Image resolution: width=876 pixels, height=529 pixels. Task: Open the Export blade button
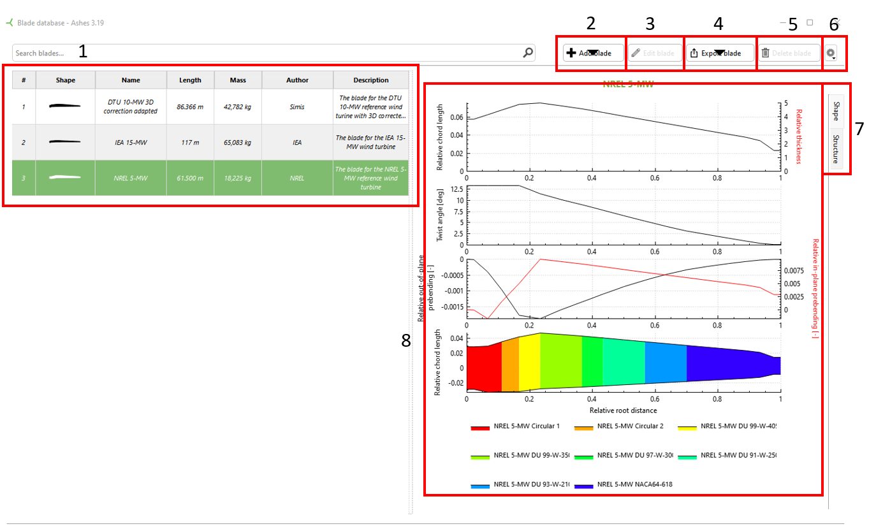click(720, 54)
